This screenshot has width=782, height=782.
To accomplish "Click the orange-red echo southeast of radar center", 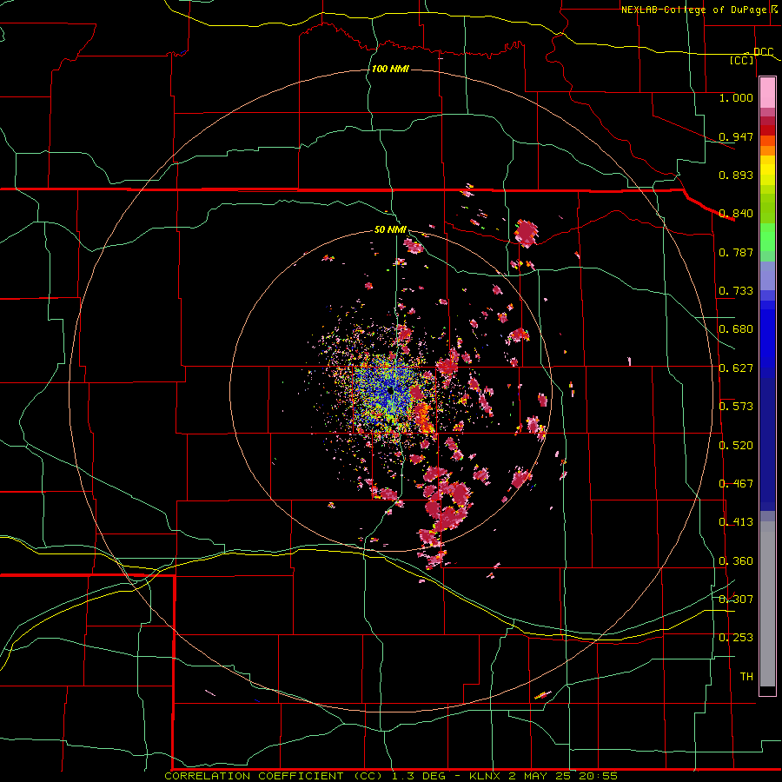I will click(423, 417).
